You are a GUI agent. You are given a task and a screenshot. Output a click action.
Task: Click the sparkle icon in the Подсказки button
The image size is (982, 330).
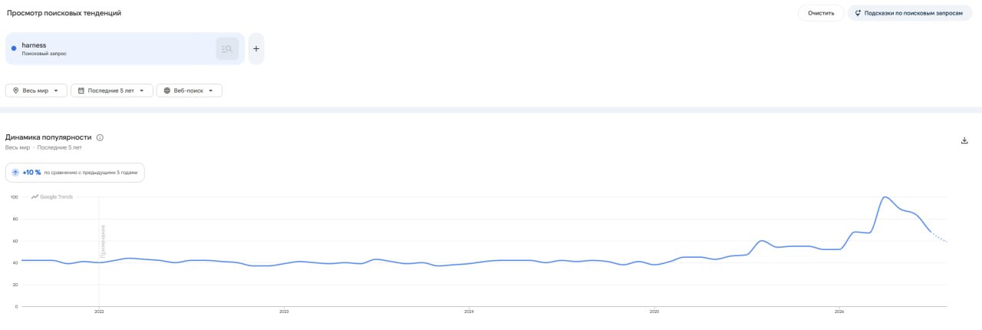(x=858, y=13)
